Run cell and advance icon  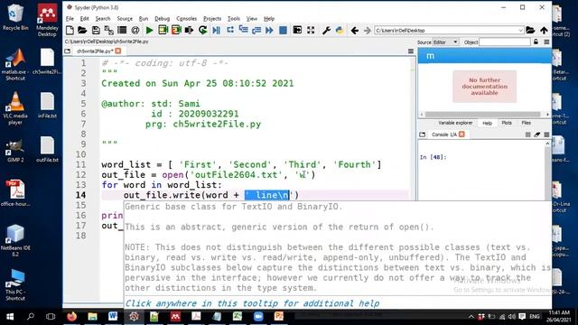(x=176, y=30)
